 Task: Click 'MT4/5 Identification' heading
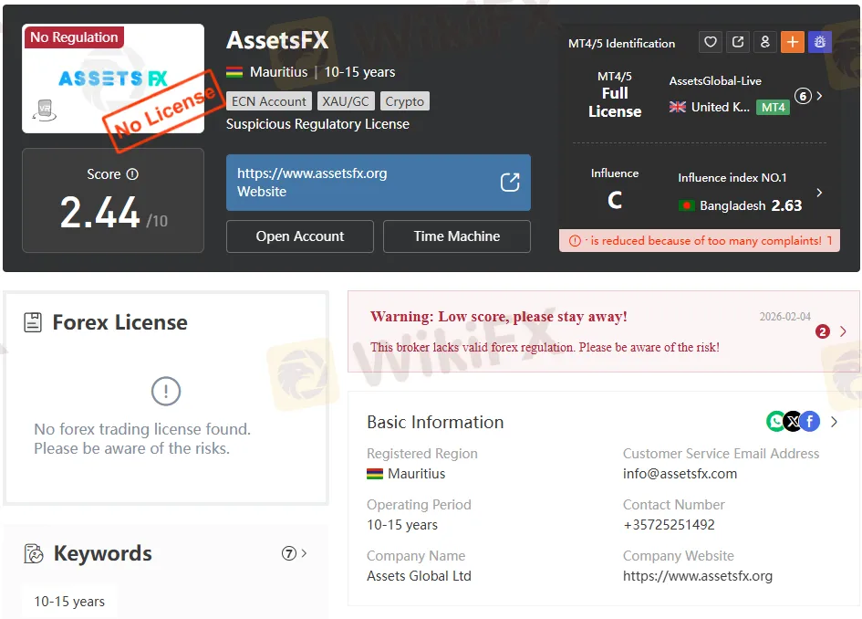coord(622,44)
